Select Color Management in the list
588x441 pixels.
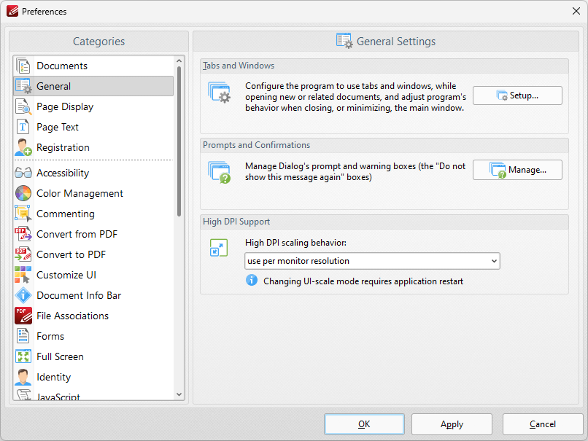[x=94, y=193]
